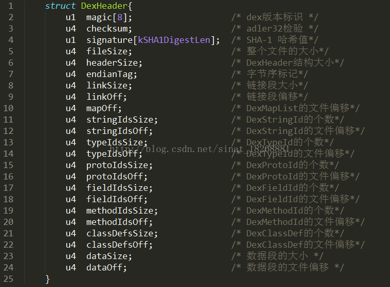The width and height of the screenshot is (390, 287).
Task: Click the linkSize field name
Action: pos(107,86)
